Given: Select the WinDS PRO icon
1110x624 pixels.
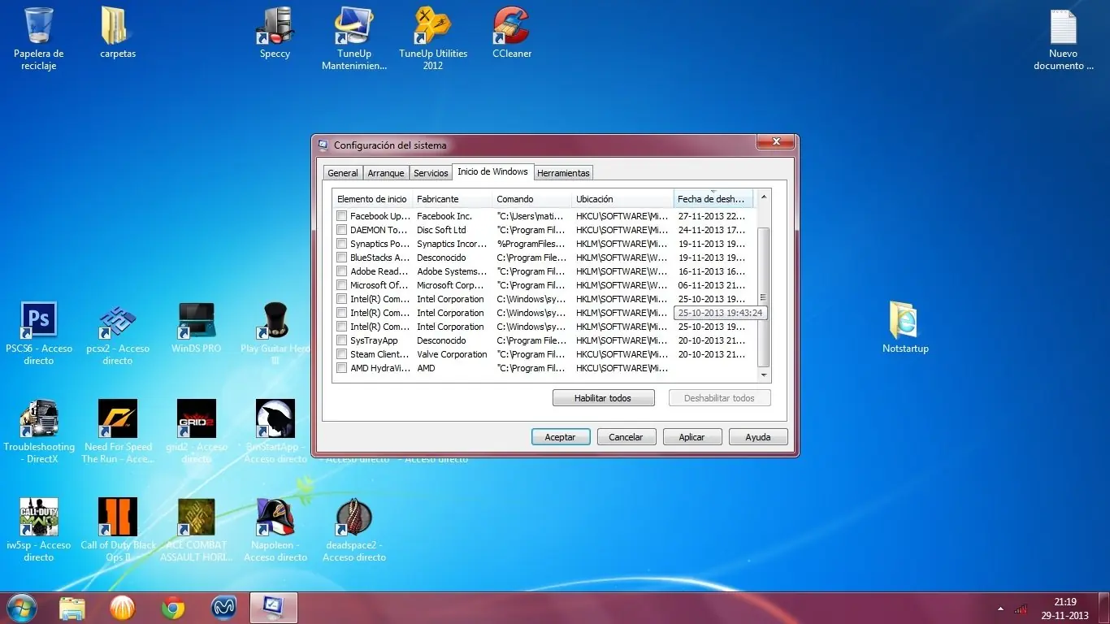Looking at the screenshot, I should [197, 328].
